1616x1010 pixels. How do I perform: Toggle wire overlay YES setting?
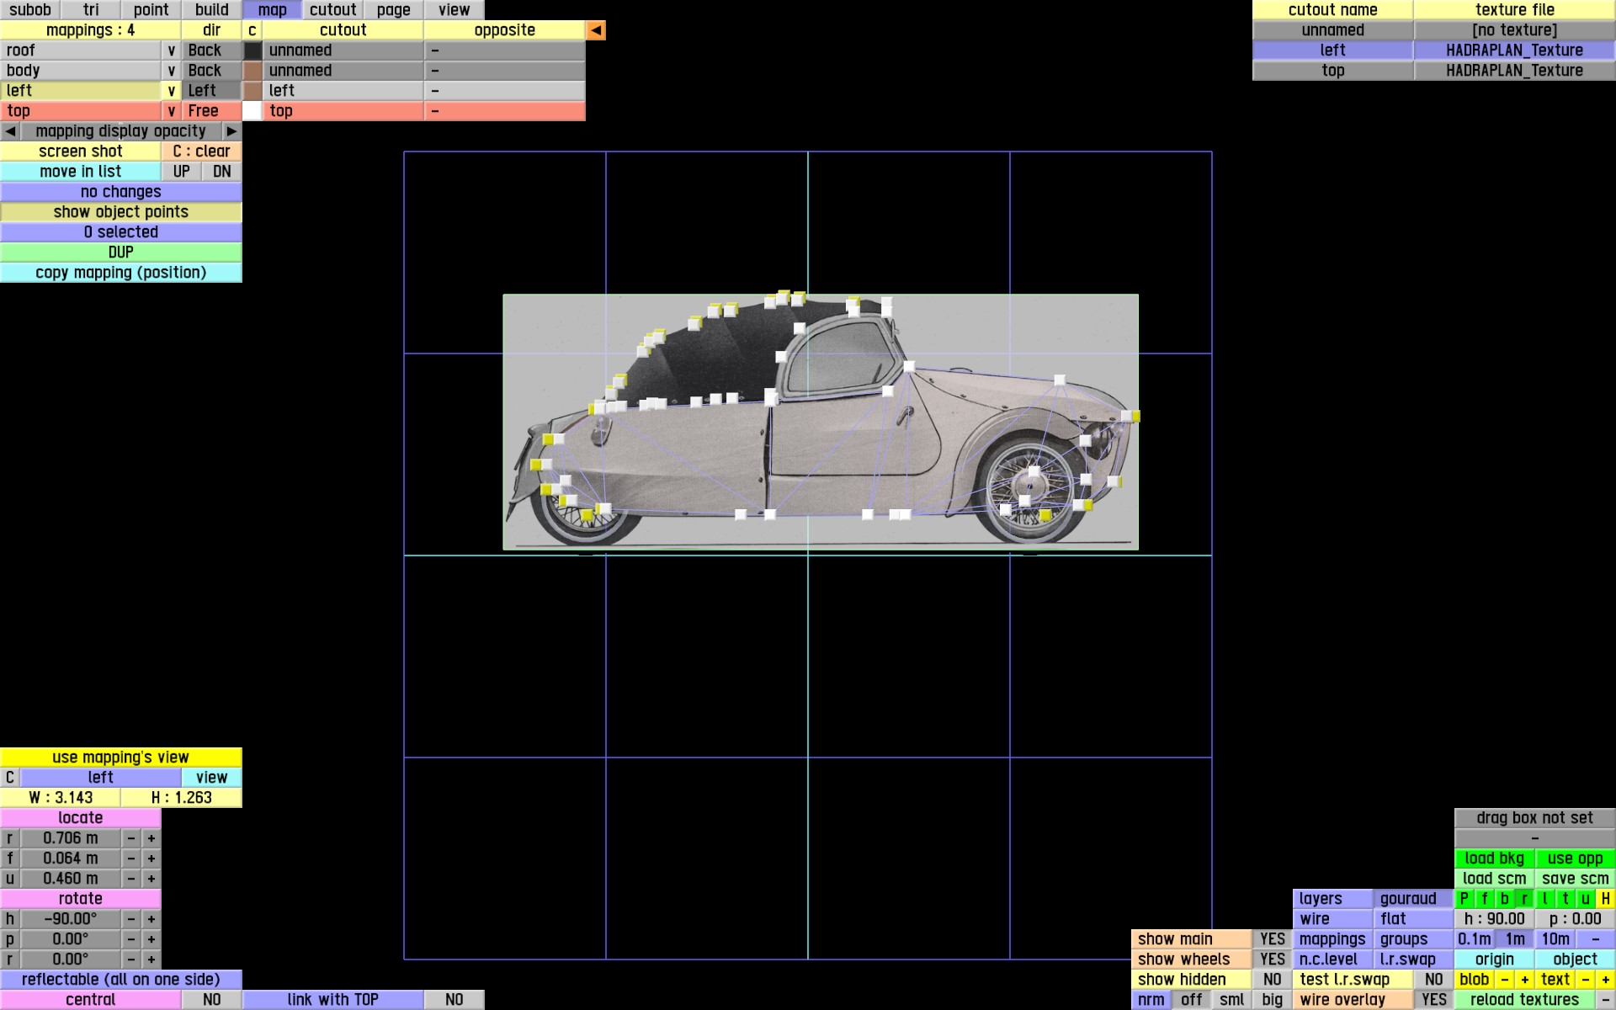coord(1433,1000)
